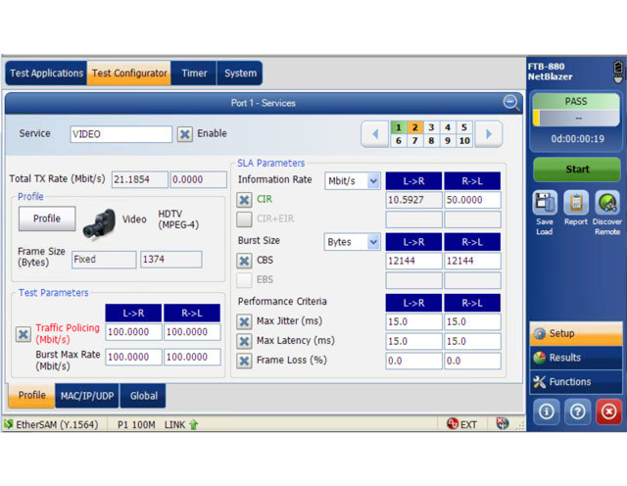
Task: Collapse the Port 1 Services panel
Action: (511, 102)
